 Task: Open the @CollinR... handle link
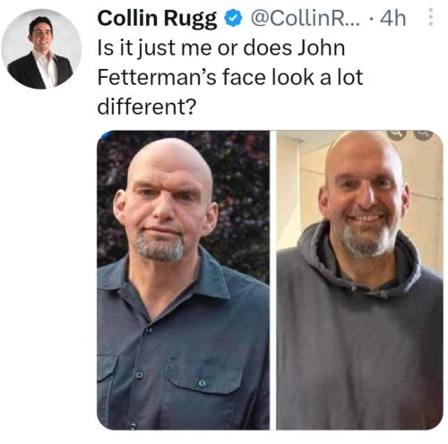click(x=306, y=19)
